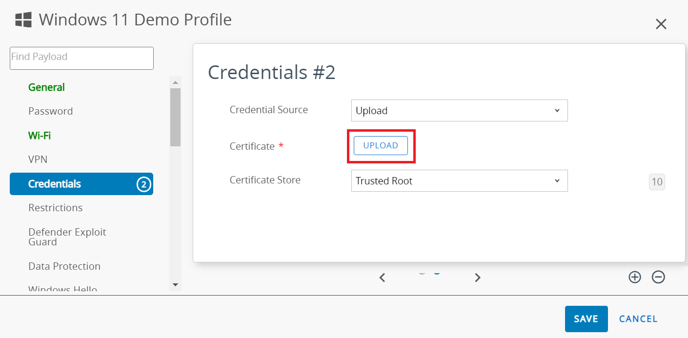Remove this credential with the minus icon

point(658,277)
